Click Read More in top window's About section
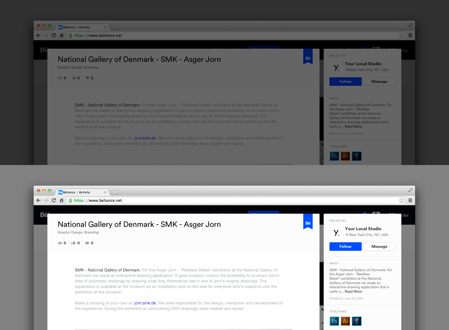449x330 pixels. (353, 127)
